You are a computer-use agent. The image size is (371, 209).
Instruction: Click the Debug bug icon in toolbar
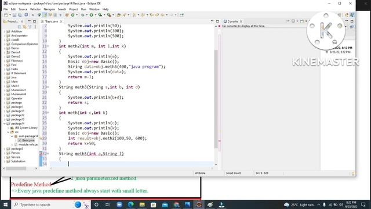[x=82, y=15]
